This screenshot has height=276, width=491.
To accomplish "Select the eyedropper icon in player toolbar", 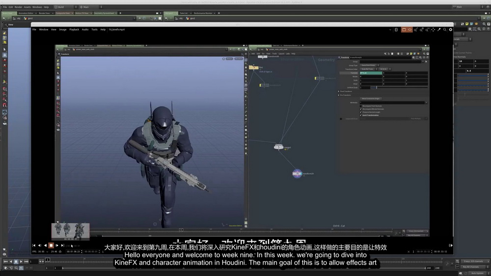I will [438, 30].
